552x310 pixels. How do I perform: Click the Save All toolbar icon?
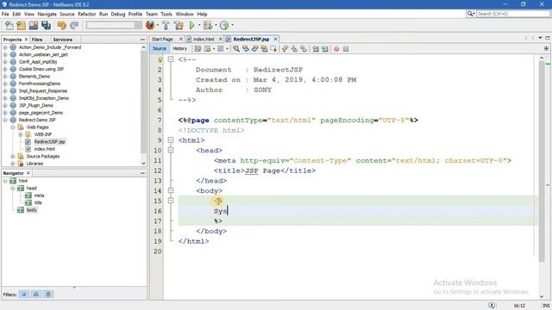coord(46,25)
